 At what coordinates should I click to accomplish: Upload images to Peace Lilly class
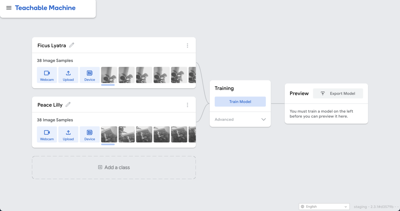tap(68, 134)
